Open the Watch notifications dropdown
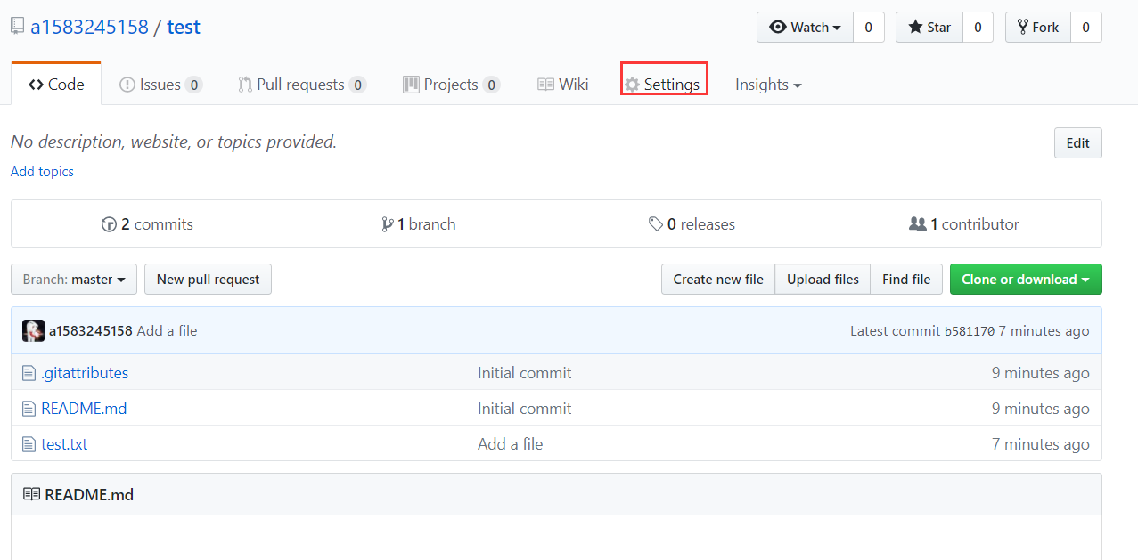 click(x=805, y=28)
